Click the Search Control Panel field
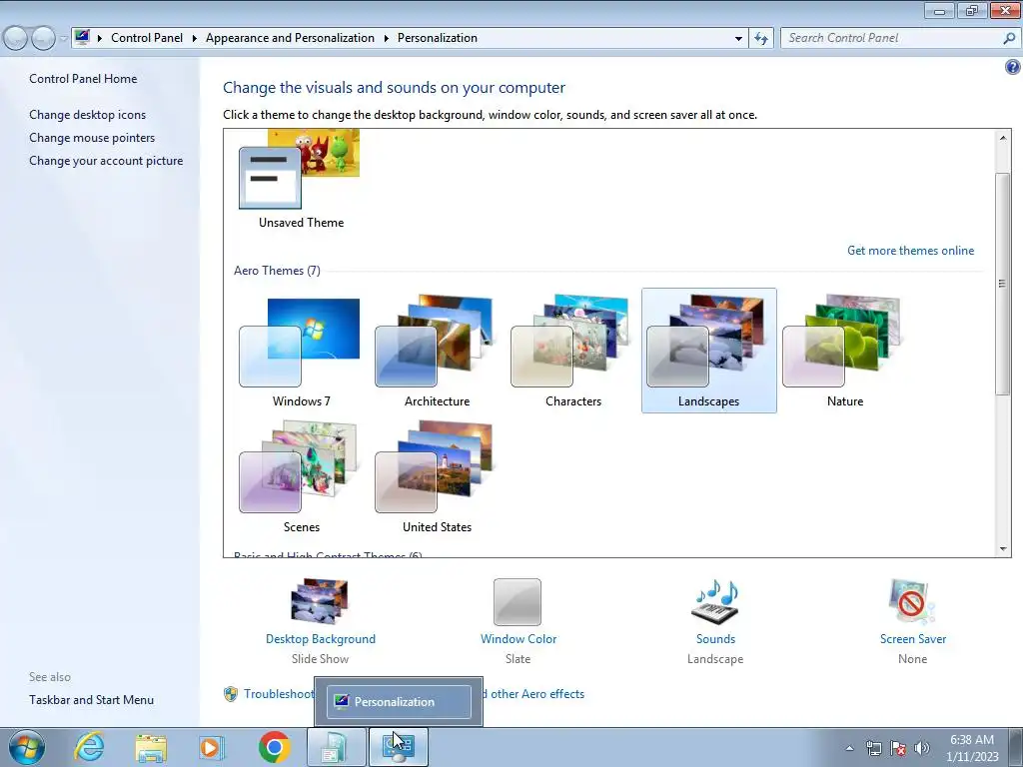The height and width of the screenshot is (767, 1023). (x=891, y=38)
